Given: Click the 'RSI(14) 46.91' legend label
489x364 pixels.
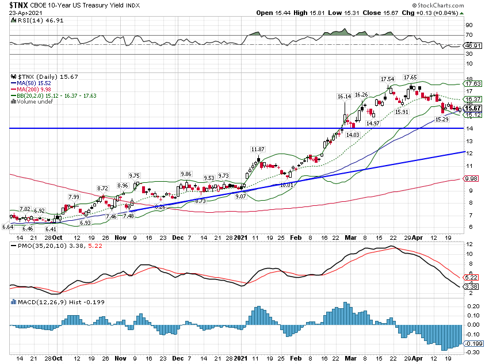Looking at the screenshot, I should click(40, 21).
